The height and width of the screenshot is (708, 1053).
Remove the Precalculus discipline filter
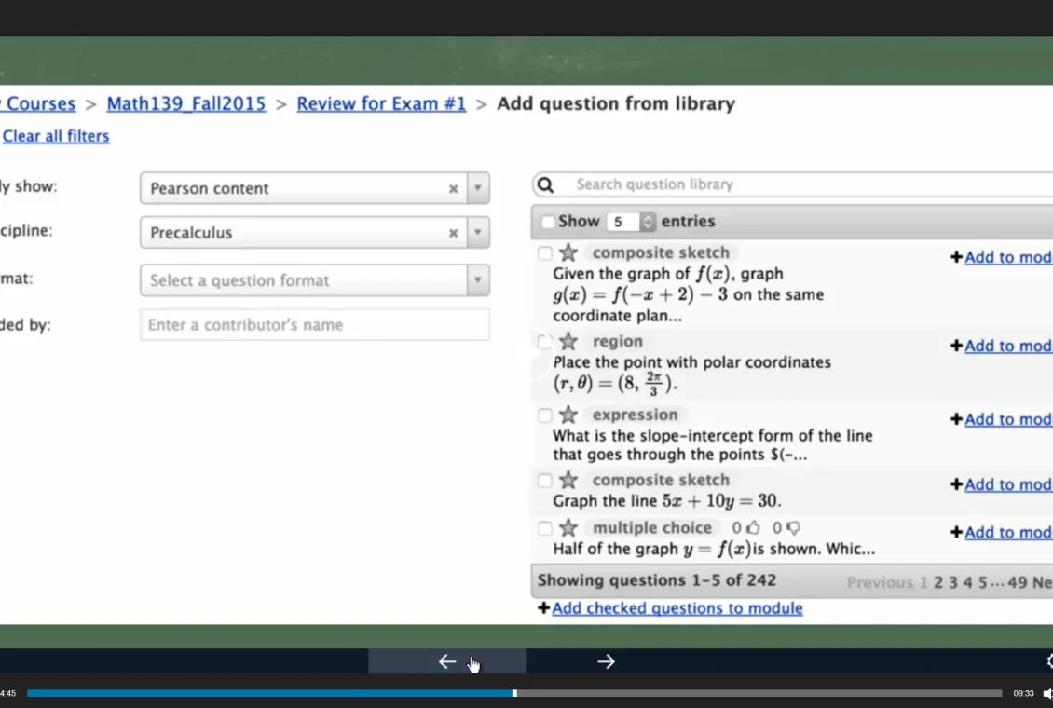pyautogui.click(x=453, y=233)
